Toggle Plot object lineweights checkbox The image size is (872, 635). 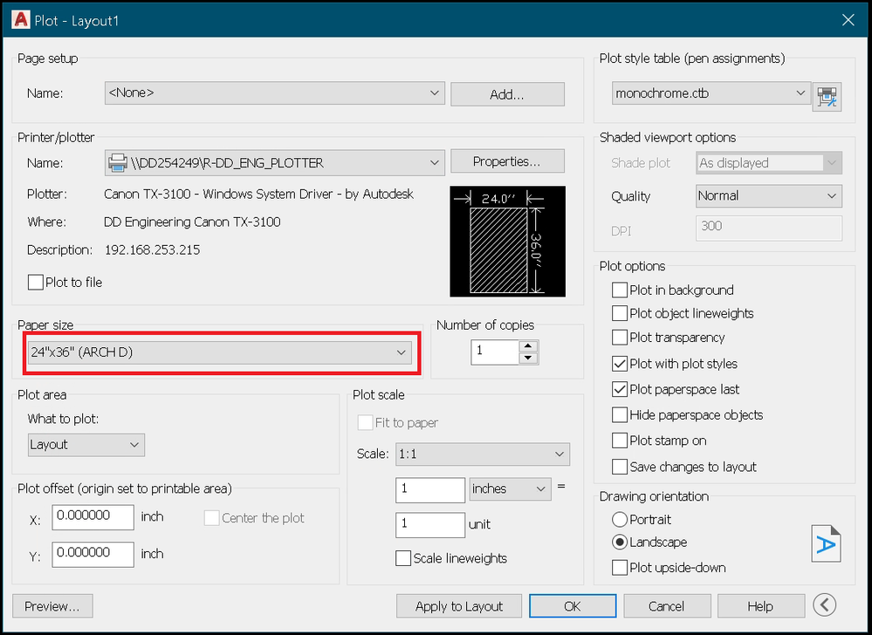[x=620, y=314]
